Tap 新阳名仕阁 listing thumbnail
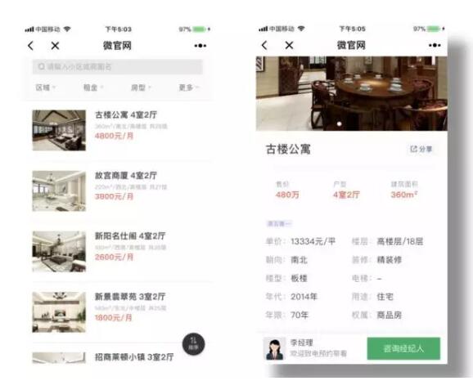 (x=59, y=251)
